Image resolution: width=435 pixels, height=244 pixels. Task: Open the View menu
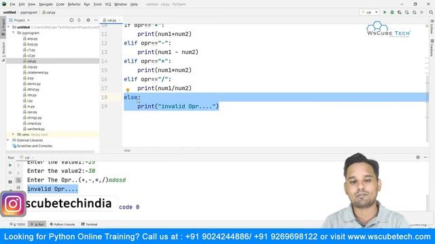pos(32,4)
